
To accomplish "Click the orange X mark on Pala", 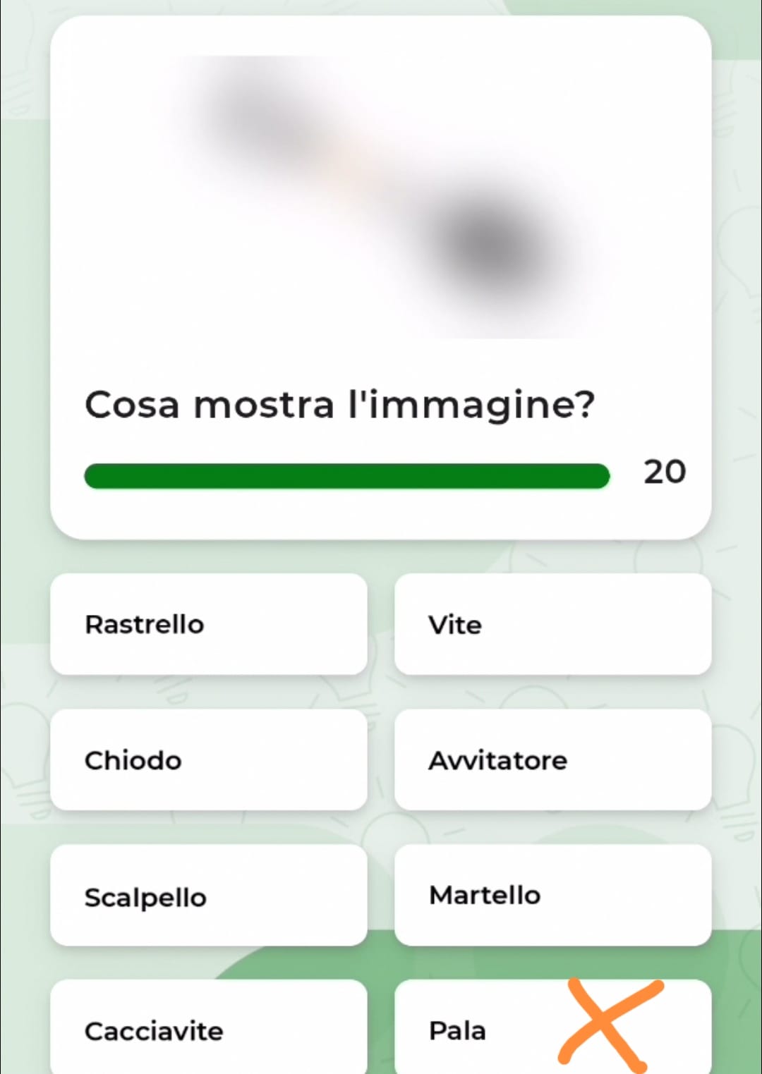I will pyautogui.click(x=608, y=1024).
